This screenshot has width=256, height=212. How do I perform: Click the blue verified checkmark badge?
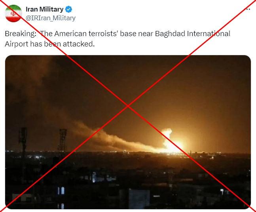pos(68,10)
